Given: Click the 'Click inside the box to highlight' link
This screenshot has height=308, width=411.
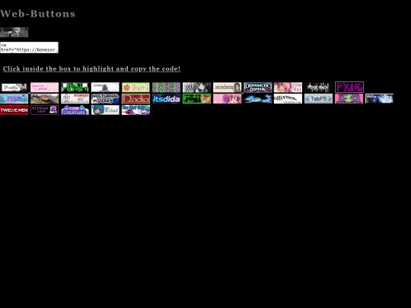Looking at the screenshot, I should [x=92, y=68].
